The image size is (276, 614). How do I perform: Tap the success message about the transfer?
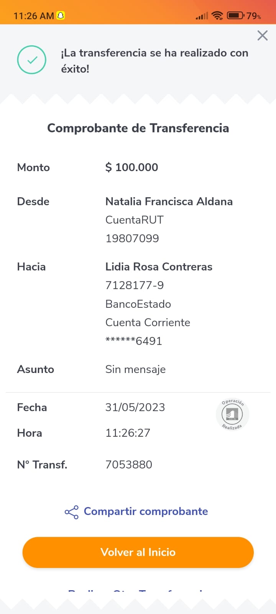154,61
